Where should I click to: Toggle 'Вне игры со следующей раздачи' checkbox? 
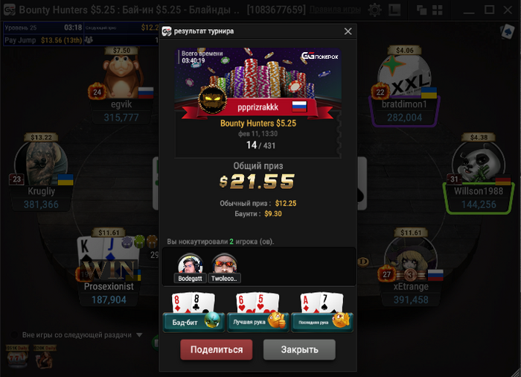[14, 335]
